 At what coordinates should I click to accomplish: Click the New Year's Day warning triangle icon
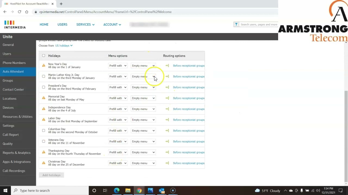pyautogui.click(x=43, y=66)
